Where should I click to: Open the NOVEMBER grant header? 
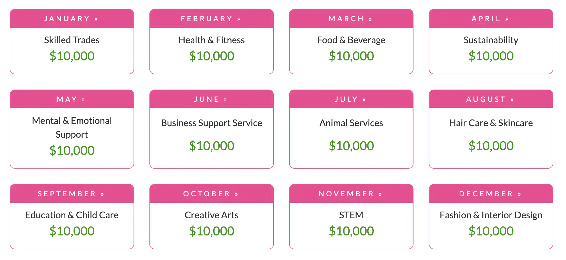[x=350, y=194]
